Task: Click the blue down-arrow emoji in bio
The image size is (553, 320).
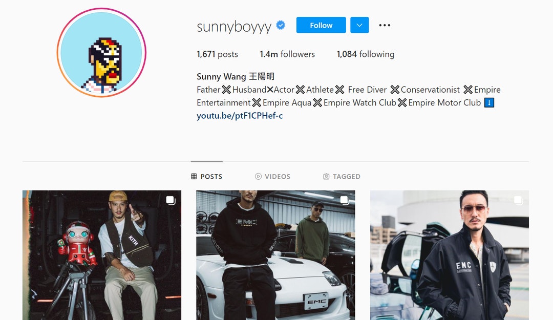Action: [489, 103]
